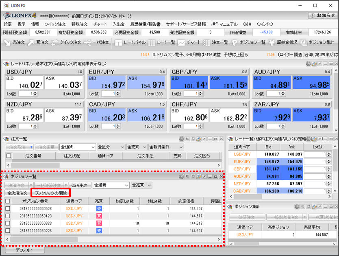Screen dimensions: 339x256
Task: Open 全区分 dropdown in 注文一覧
Action: click(x=111, y=147)
